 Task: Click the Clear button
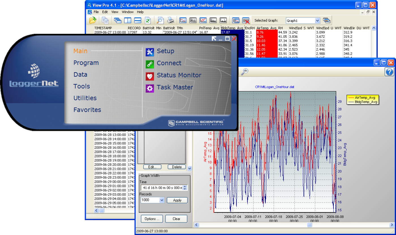(176, 219)
